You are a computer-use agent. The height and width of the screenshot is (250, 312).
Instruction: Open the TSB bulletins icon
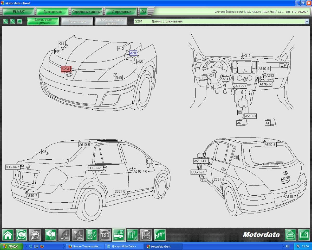click(x=105, y=235)
